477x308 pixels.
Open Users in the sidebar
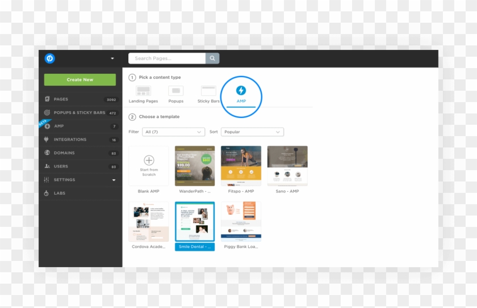click(x=80, y=166)
